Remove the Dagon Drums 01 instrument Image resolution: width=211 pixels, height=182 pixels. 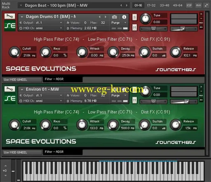(201, 14)
